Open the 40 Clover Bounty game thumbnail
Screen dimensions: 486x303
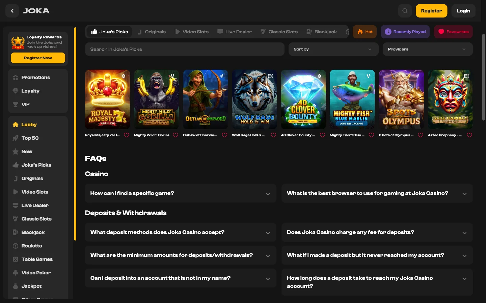[303, 99]
